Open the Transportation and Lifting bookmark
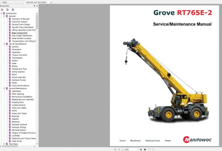This screenshot has width=222, height=151. pyautogui.click(x=24, y=41)
